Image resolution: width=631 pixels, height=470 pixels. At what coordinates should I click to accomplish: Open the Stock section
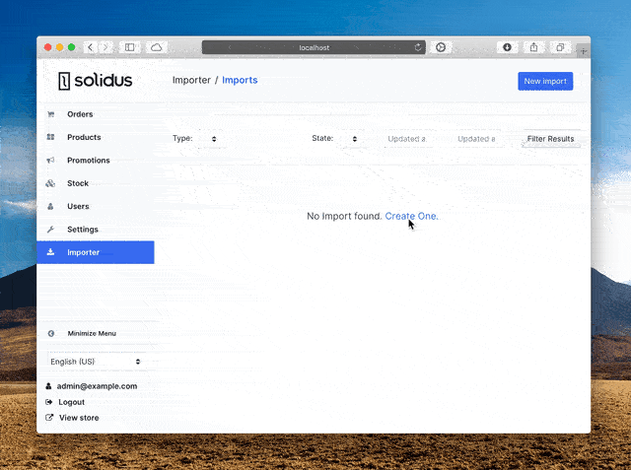coord(96,183)
